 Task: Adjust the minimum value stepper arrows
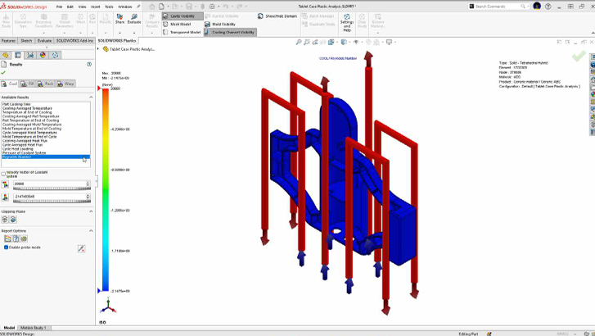point(88,197)
